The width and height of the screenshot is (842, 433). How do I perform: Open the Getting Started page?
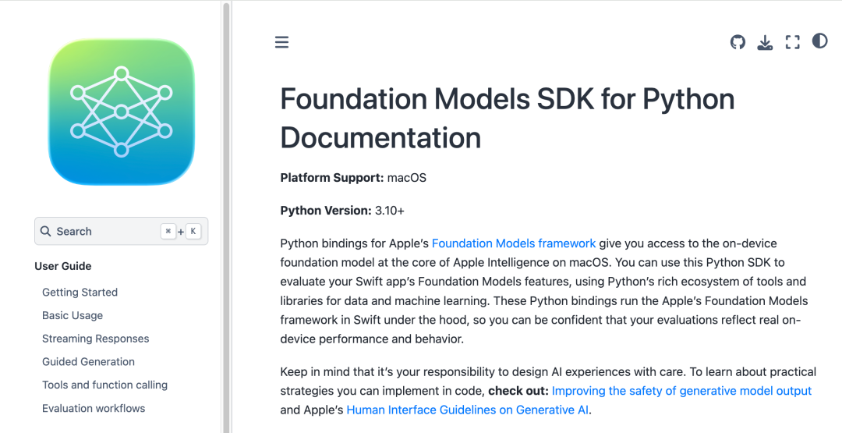80,293
